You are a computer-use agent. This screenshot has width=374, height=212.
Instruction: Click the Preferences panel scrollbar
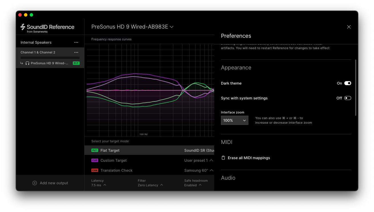pyautogui.click(x=356, y=87)
